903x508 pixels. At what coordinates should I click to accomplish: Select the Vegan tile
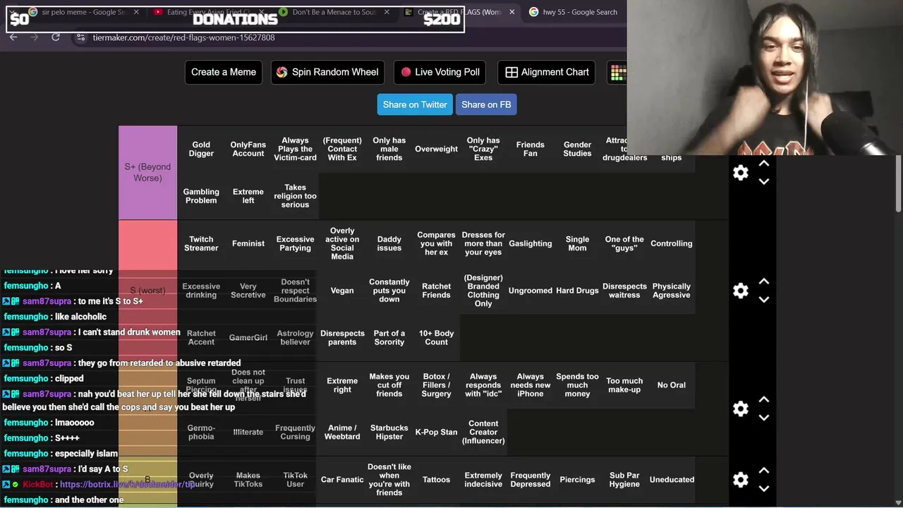tap(342, 291)
